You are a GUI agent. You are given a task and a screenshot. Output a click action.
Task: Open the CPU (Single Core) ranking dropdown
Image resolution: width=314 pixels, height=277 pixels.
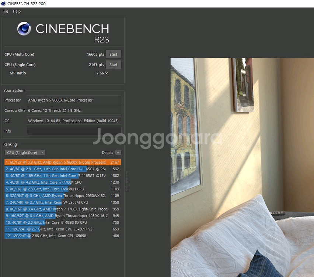pos(25,153)
